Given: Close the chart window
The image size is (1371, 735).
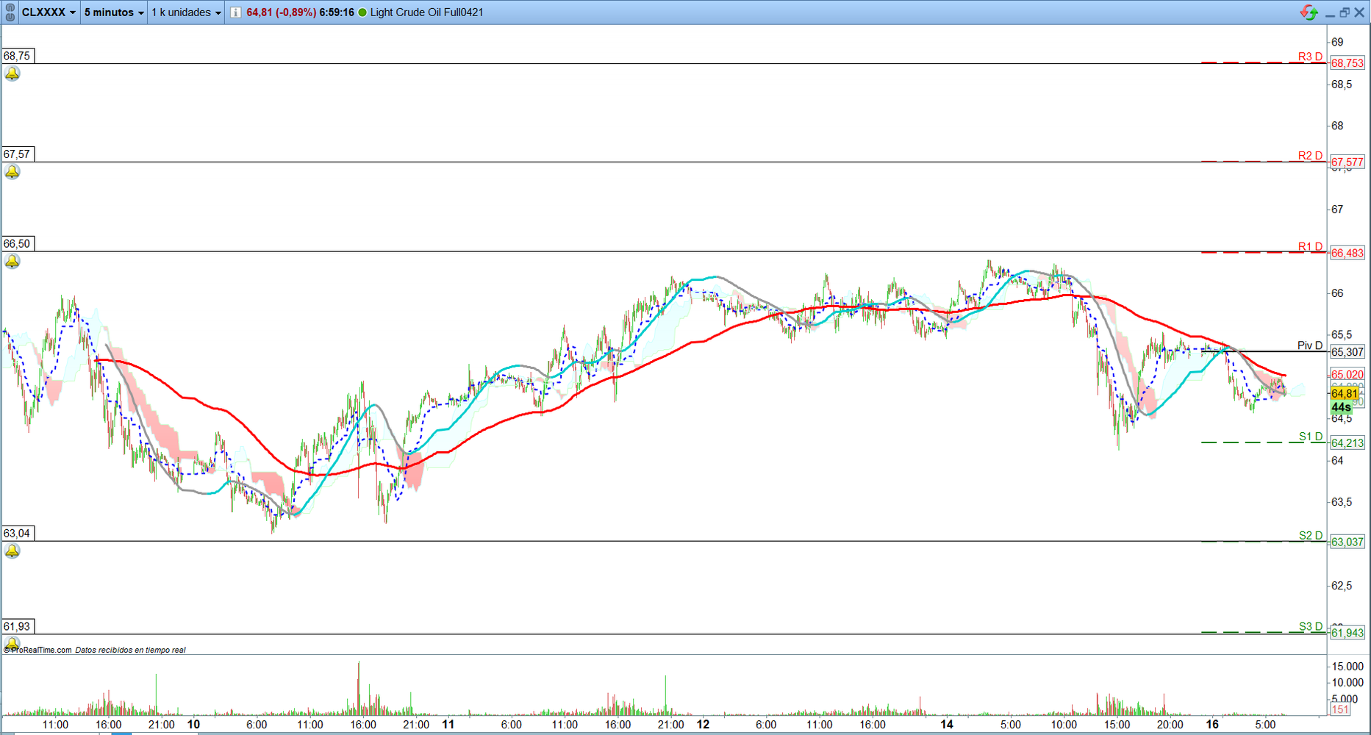Looking at the screenshot, I should point(1359,12).
